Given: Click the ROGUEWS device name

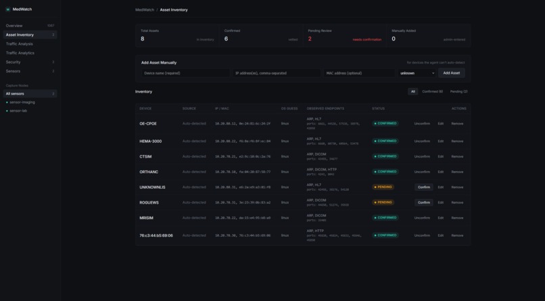Looking at the screenshot, I should click(149, 202).
